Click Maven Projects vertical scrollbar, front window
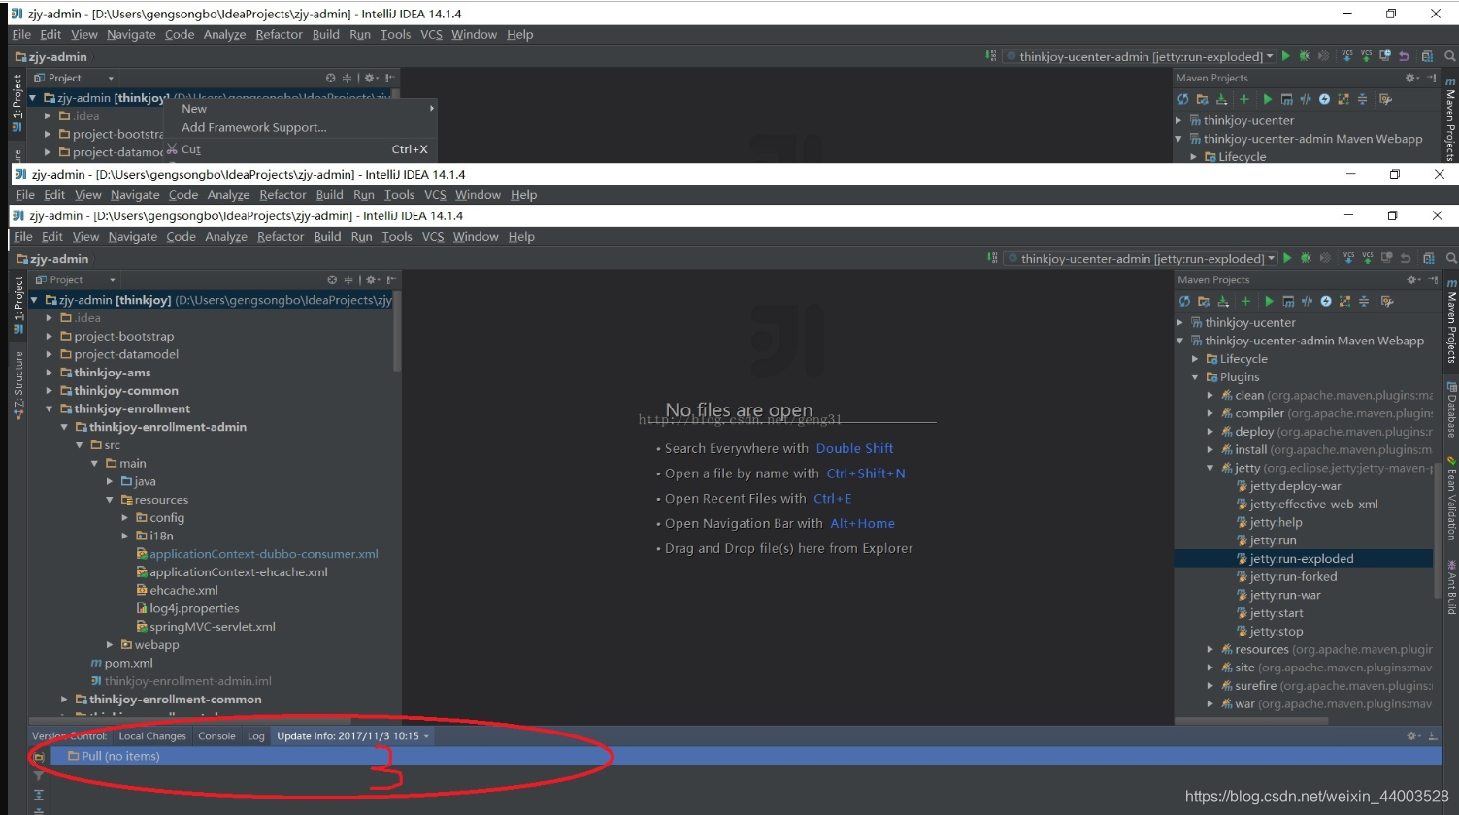The image size is (1459, 815). pyautogui.click(x=1437, y=532)
